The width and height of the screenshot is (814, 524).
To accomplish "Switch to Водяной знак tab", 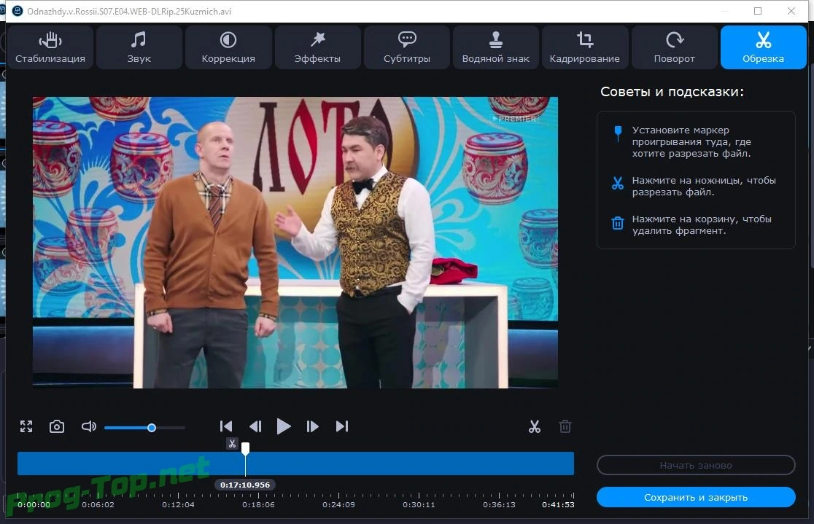I will 496,47.
